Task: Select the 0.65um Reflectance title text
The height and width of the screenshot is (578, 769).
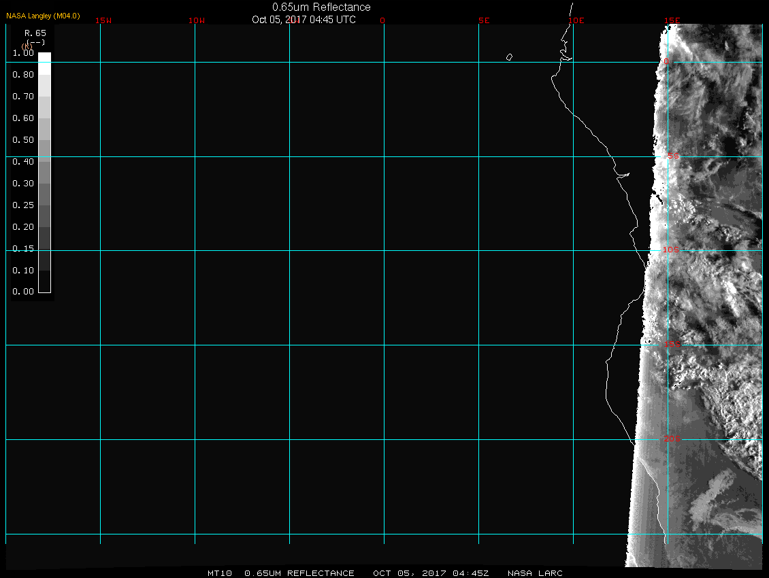Action: tap(321, 7)
